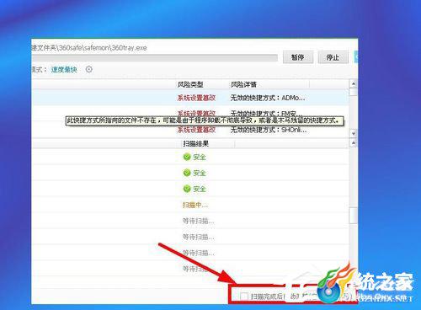Click the 扫描中... status entry
Screen dimensions: 421x310
pyautogui.click(x=195, y=205)
